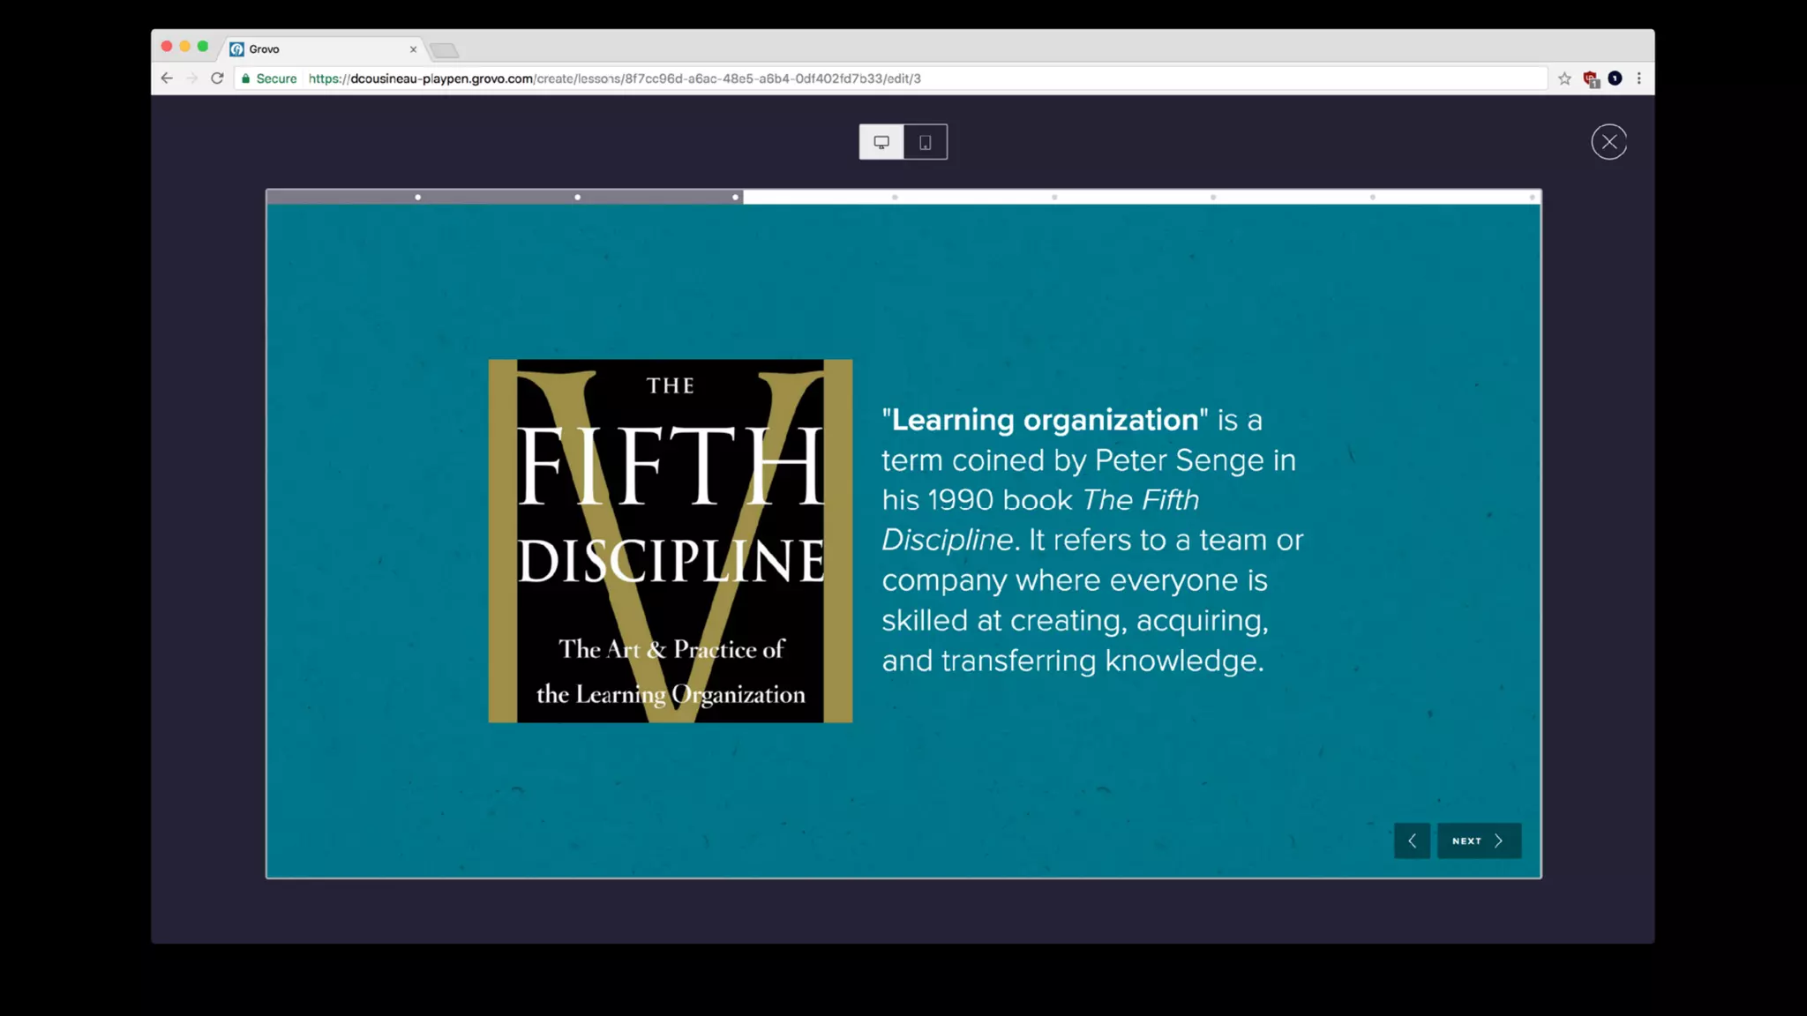Click The Fifth Discipline book cover image

(x=670, y=541)
